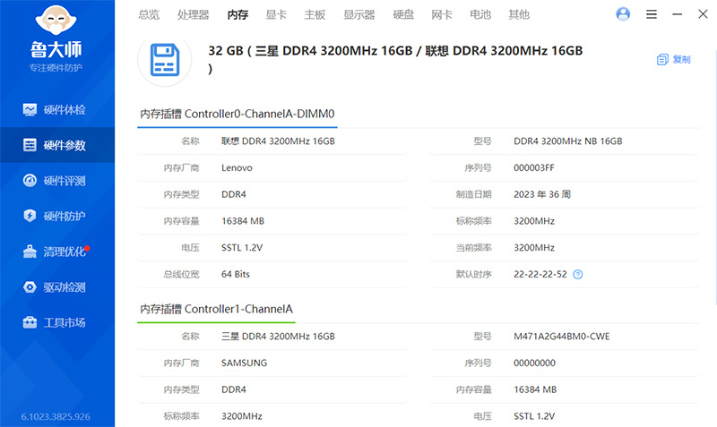Image resolution: width=717 pixels, height=427 pixels.
Task: Select the 硬件评测 sidebar icon
Action: pos(30,181)
